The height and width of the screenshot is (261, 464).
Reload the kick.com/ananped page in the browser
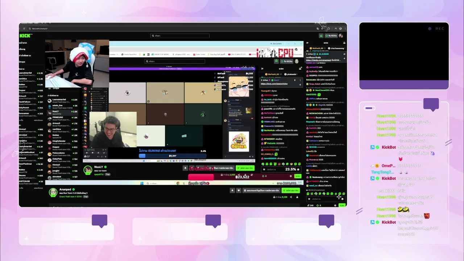tap(24, 29)
